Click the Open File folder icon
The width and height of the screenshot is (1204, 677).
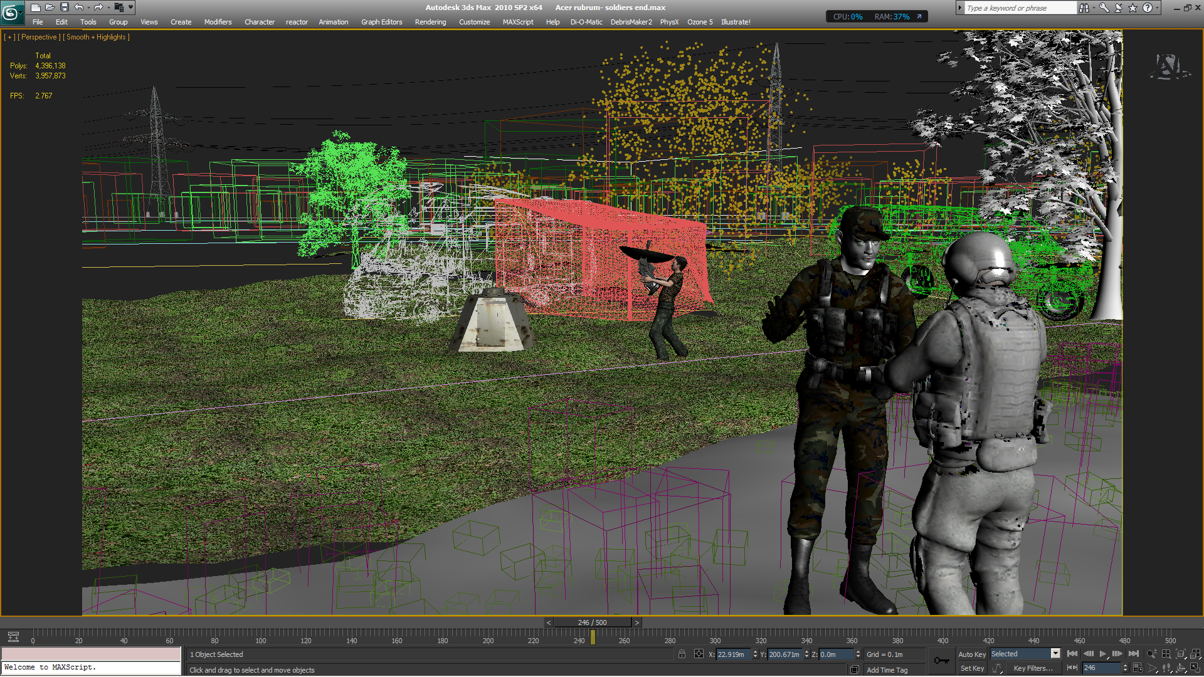[50, 8]
